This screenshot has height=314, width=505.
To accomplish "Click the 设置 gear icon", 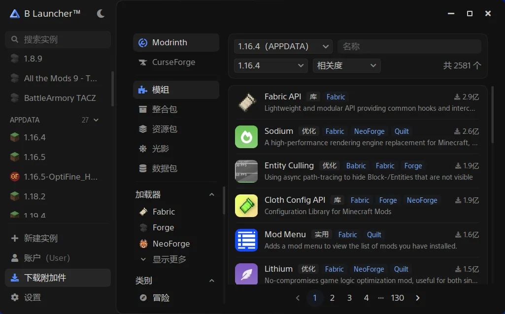I will coord(15,297).
